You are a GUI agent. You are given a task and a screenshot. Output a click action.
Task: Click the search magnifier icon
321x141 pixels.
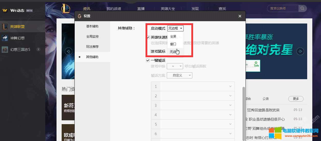pyautogui.click(x=303, y=8)
